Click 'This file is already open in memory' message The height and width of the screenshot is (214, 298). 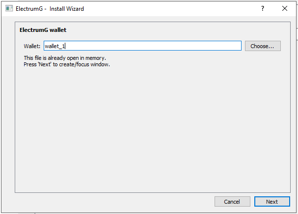point(65,58)
